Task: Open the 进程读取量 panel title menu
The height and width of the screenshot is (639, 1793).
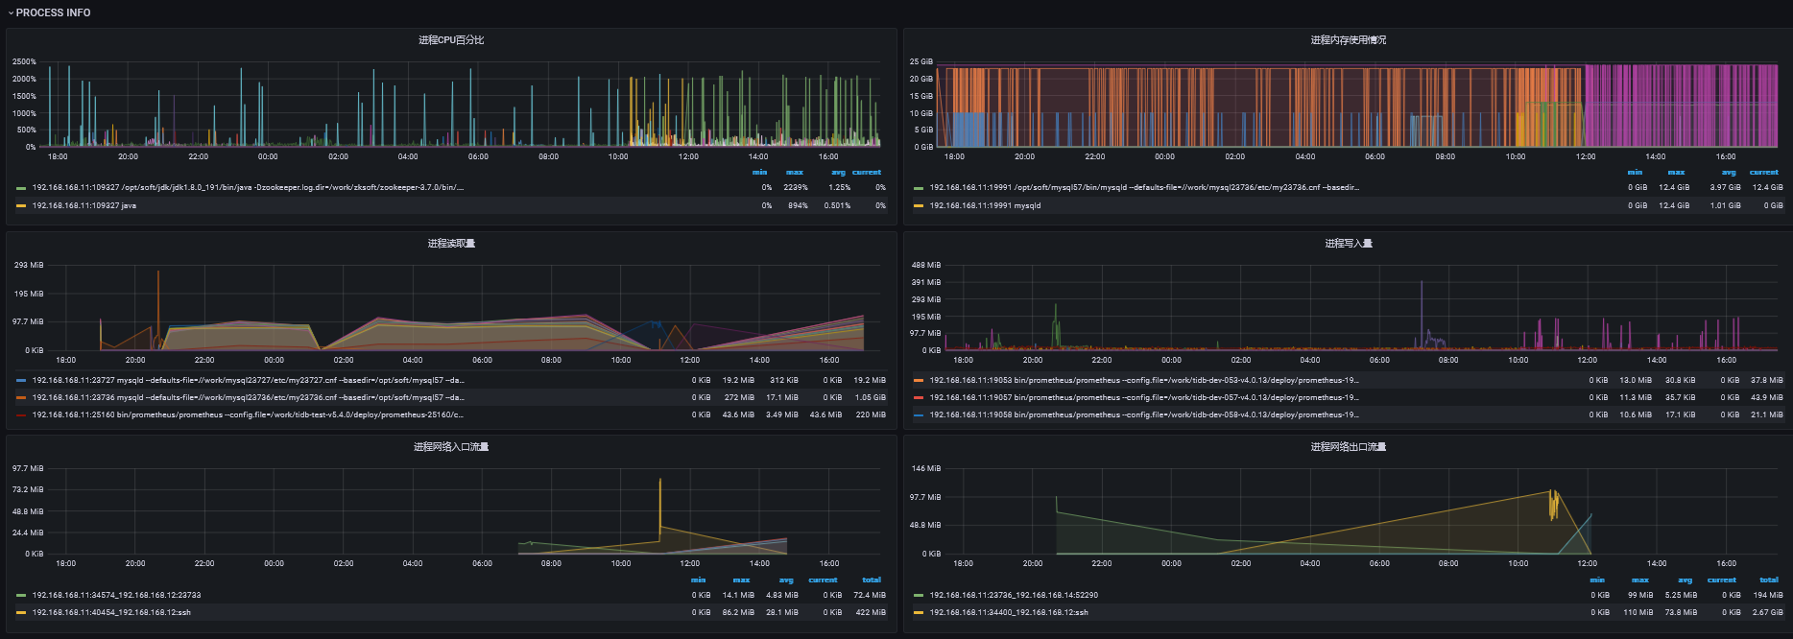Action: pyautogui.click(x=450, y=244)
